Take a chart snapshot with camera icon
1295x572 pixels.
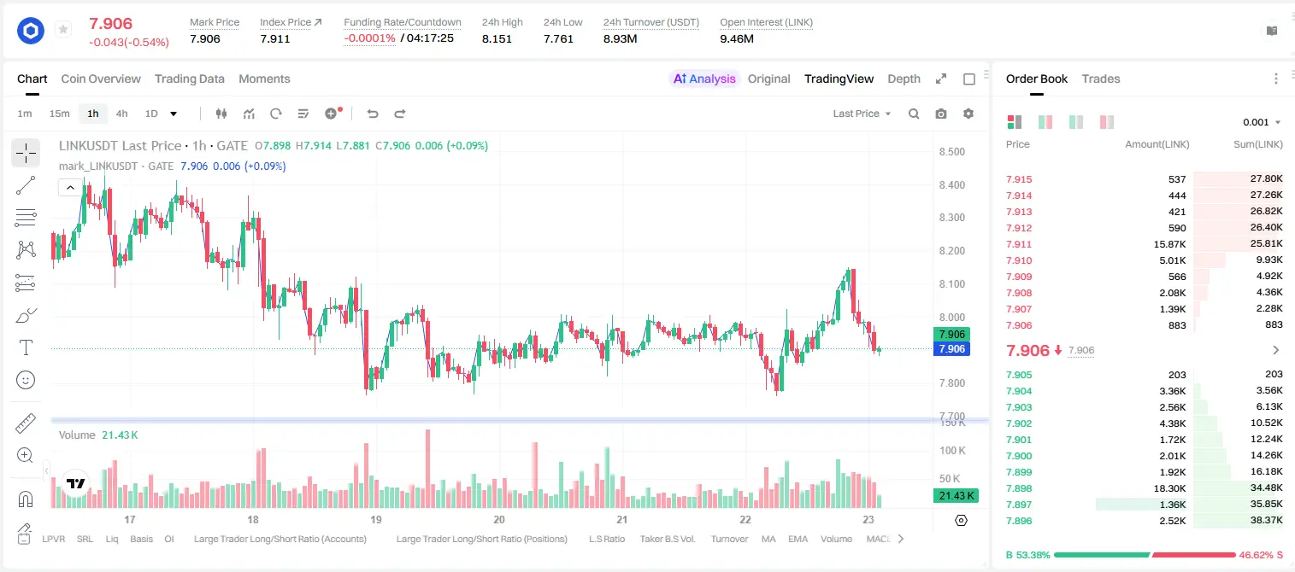coord(941,114)
